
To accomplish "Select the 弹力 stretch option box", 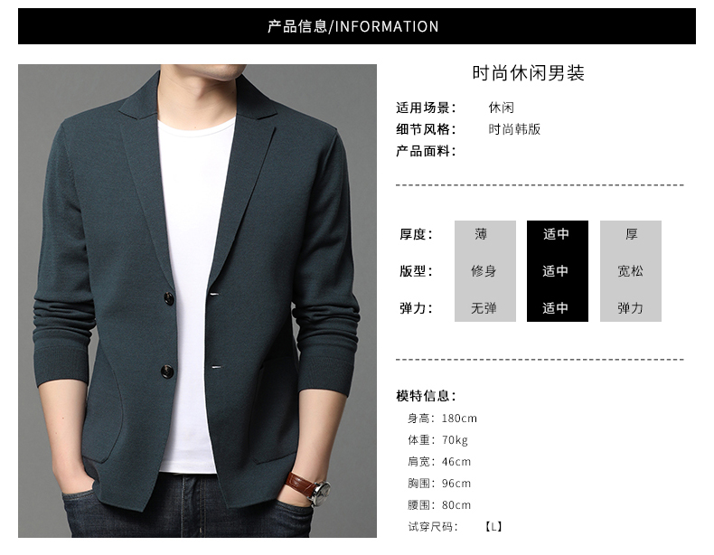I will 631,308.
